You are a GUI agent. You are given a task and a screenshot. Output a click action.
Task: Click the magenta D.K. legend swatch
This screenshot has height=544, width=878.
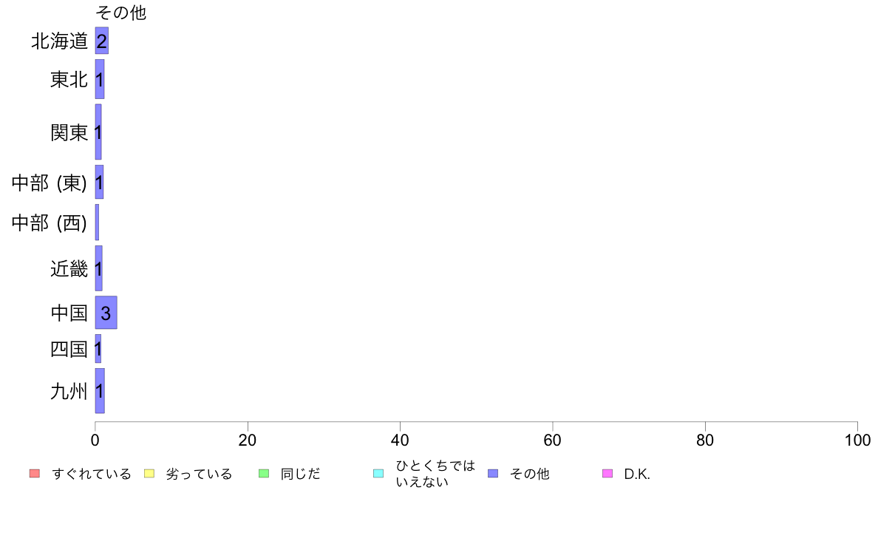pyautogui.click(x=608, y=473)
